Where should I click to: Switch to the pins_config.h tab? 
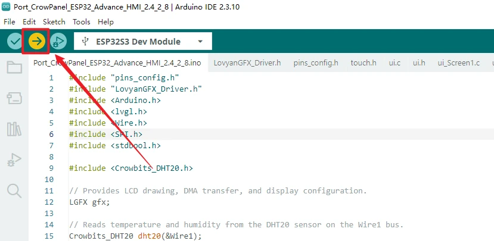[x=316, y=62]
